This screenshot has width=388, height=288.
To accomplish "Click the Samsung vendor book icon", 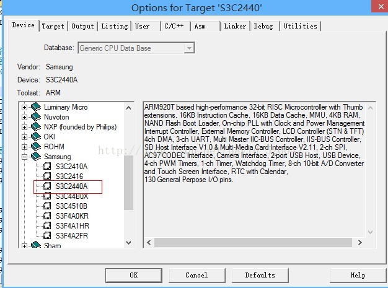I will (x=36, y=156).
